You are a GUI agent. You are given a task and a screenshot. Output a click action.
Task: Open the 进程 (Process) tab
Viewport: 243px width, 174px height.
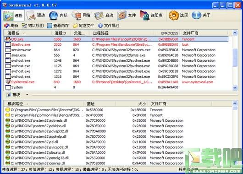(x=13, y=15)
